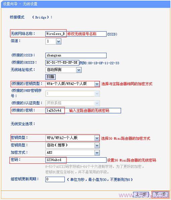
Task: Click the (桥接的)密钥 field with 1a2b3c4d
Action: 83,111
